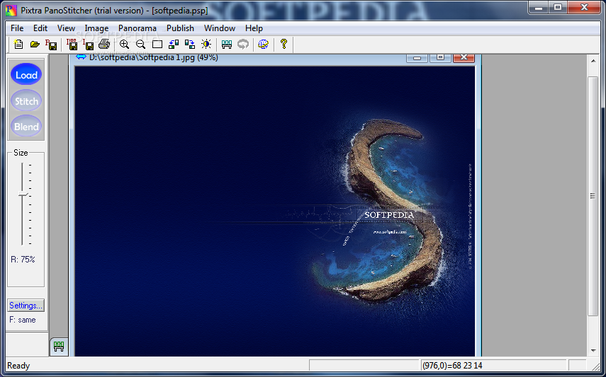Click the PanoStitcher app icon in the title bar
606x377 pixels.
12,11
